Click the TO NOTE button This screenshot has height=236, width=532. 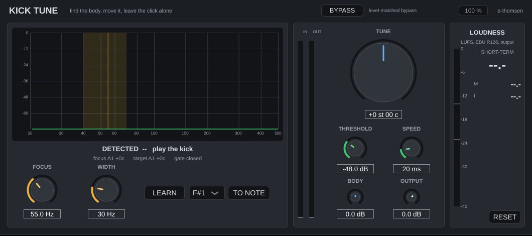coord(249,193)
